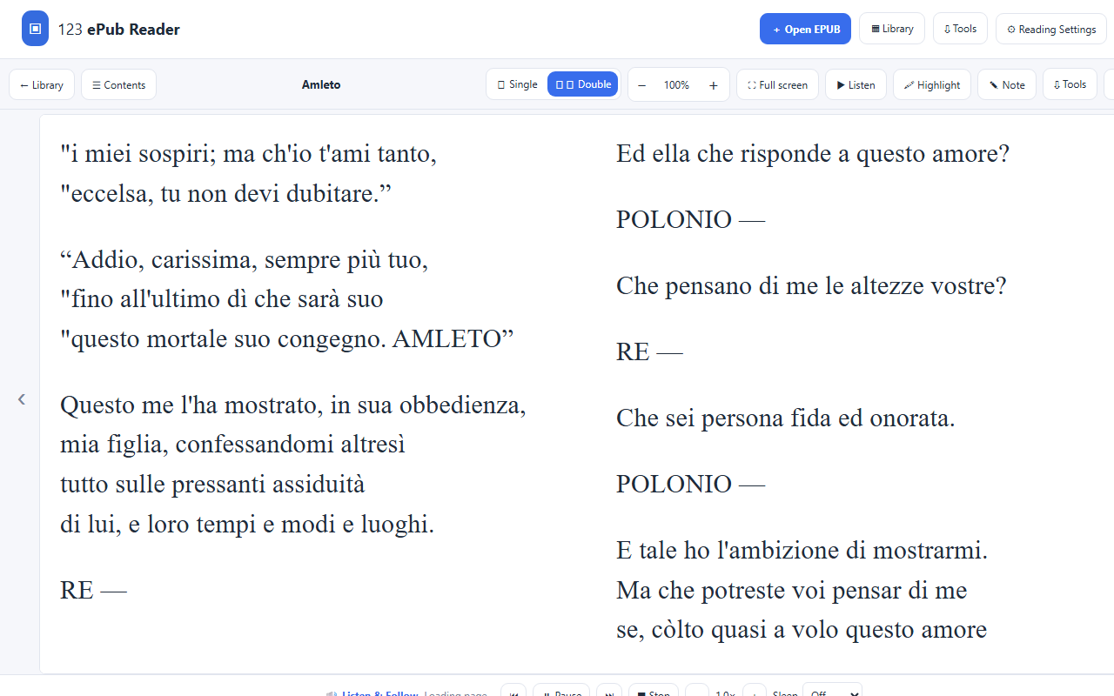
Task: Start Listen read-aloud
Action: click(x=856, y=84)
